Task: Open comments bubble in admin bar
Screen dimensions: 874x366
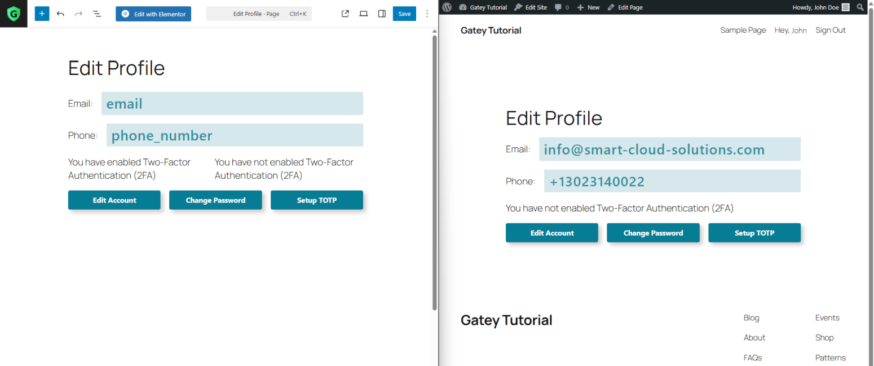Action: point(561,7)
